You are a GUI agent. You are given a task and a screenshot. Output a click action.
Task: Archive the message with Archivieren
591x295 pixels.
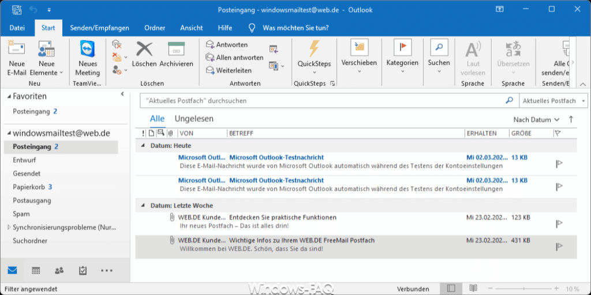click(x=176, y=54)
